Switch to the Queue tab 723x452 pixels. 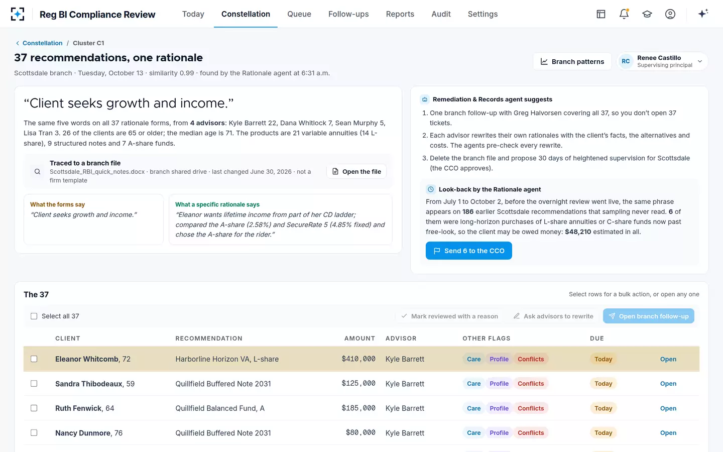coord(299,14)
